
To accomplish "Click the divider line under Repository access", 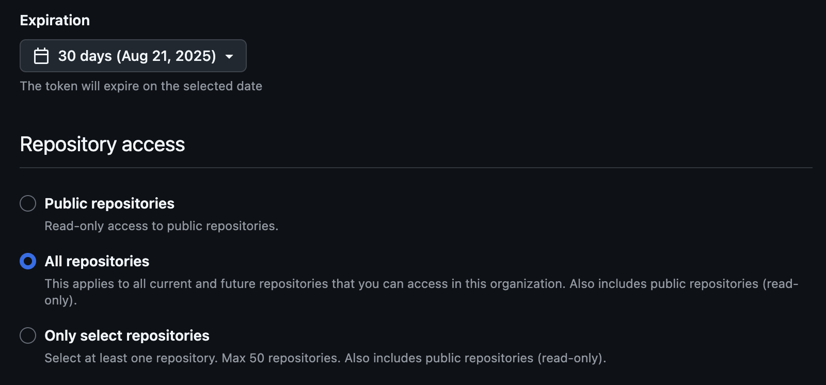I will [413, 167].
